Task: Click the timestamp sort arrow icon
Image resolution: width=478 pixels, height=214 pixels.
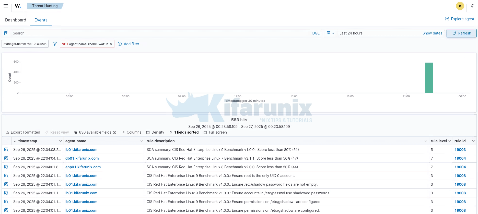Action: 15,141
